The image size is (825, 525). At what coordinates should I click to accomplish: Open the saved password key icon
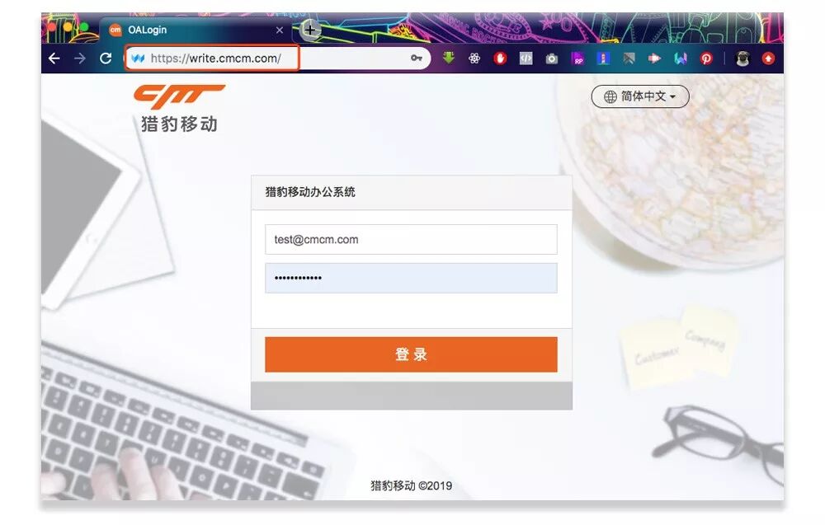tap(416, 58)
